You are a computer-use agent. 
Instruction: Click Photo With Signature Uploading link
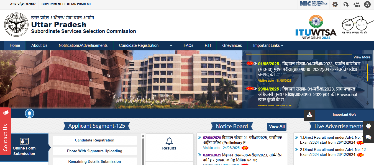95,151
